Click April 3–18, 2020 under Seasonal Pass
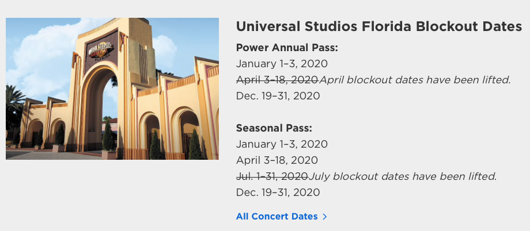The image size is (530, 231). click(x=277, y=160)
